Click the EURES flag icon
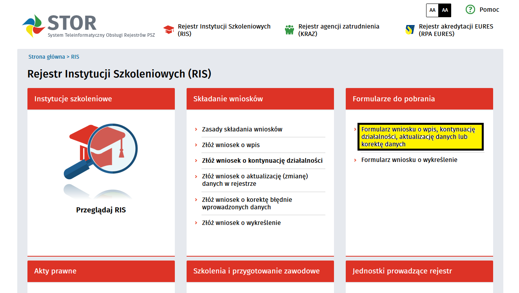The height and width of the screenshot is (293, 519). [x=410, y=30]
